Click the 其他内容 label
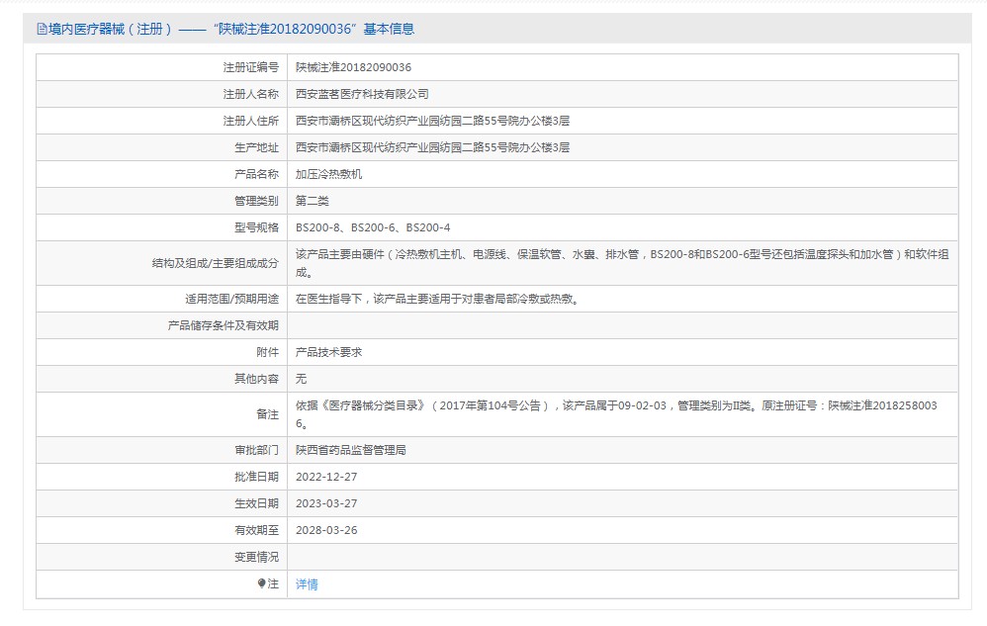 click(x=256, y=379)
